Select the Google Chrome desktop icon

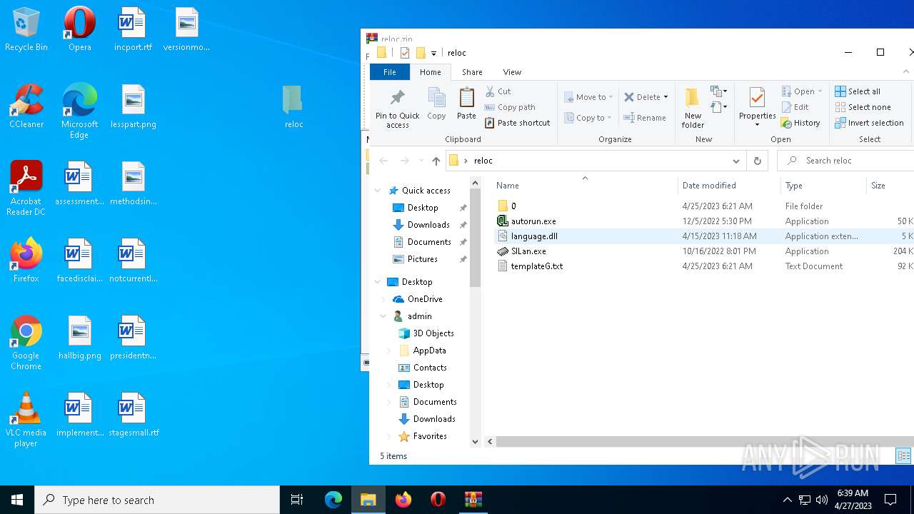tap(26, 343)
